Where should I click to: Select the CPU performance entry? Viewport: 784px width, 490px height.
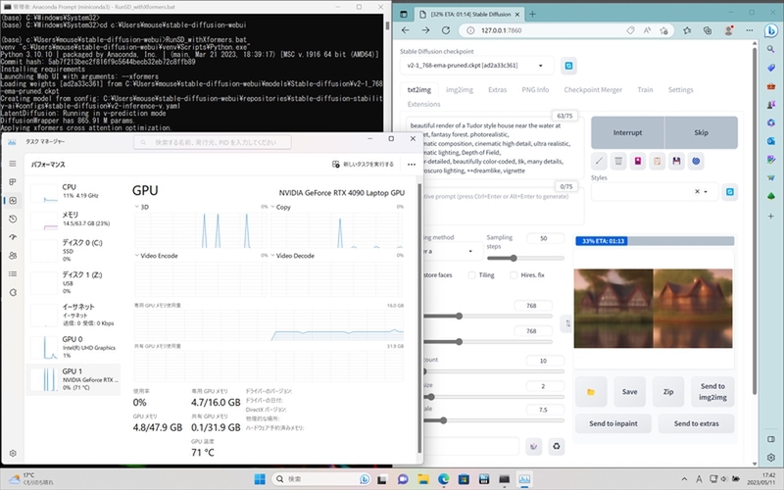tap(73, 192)
